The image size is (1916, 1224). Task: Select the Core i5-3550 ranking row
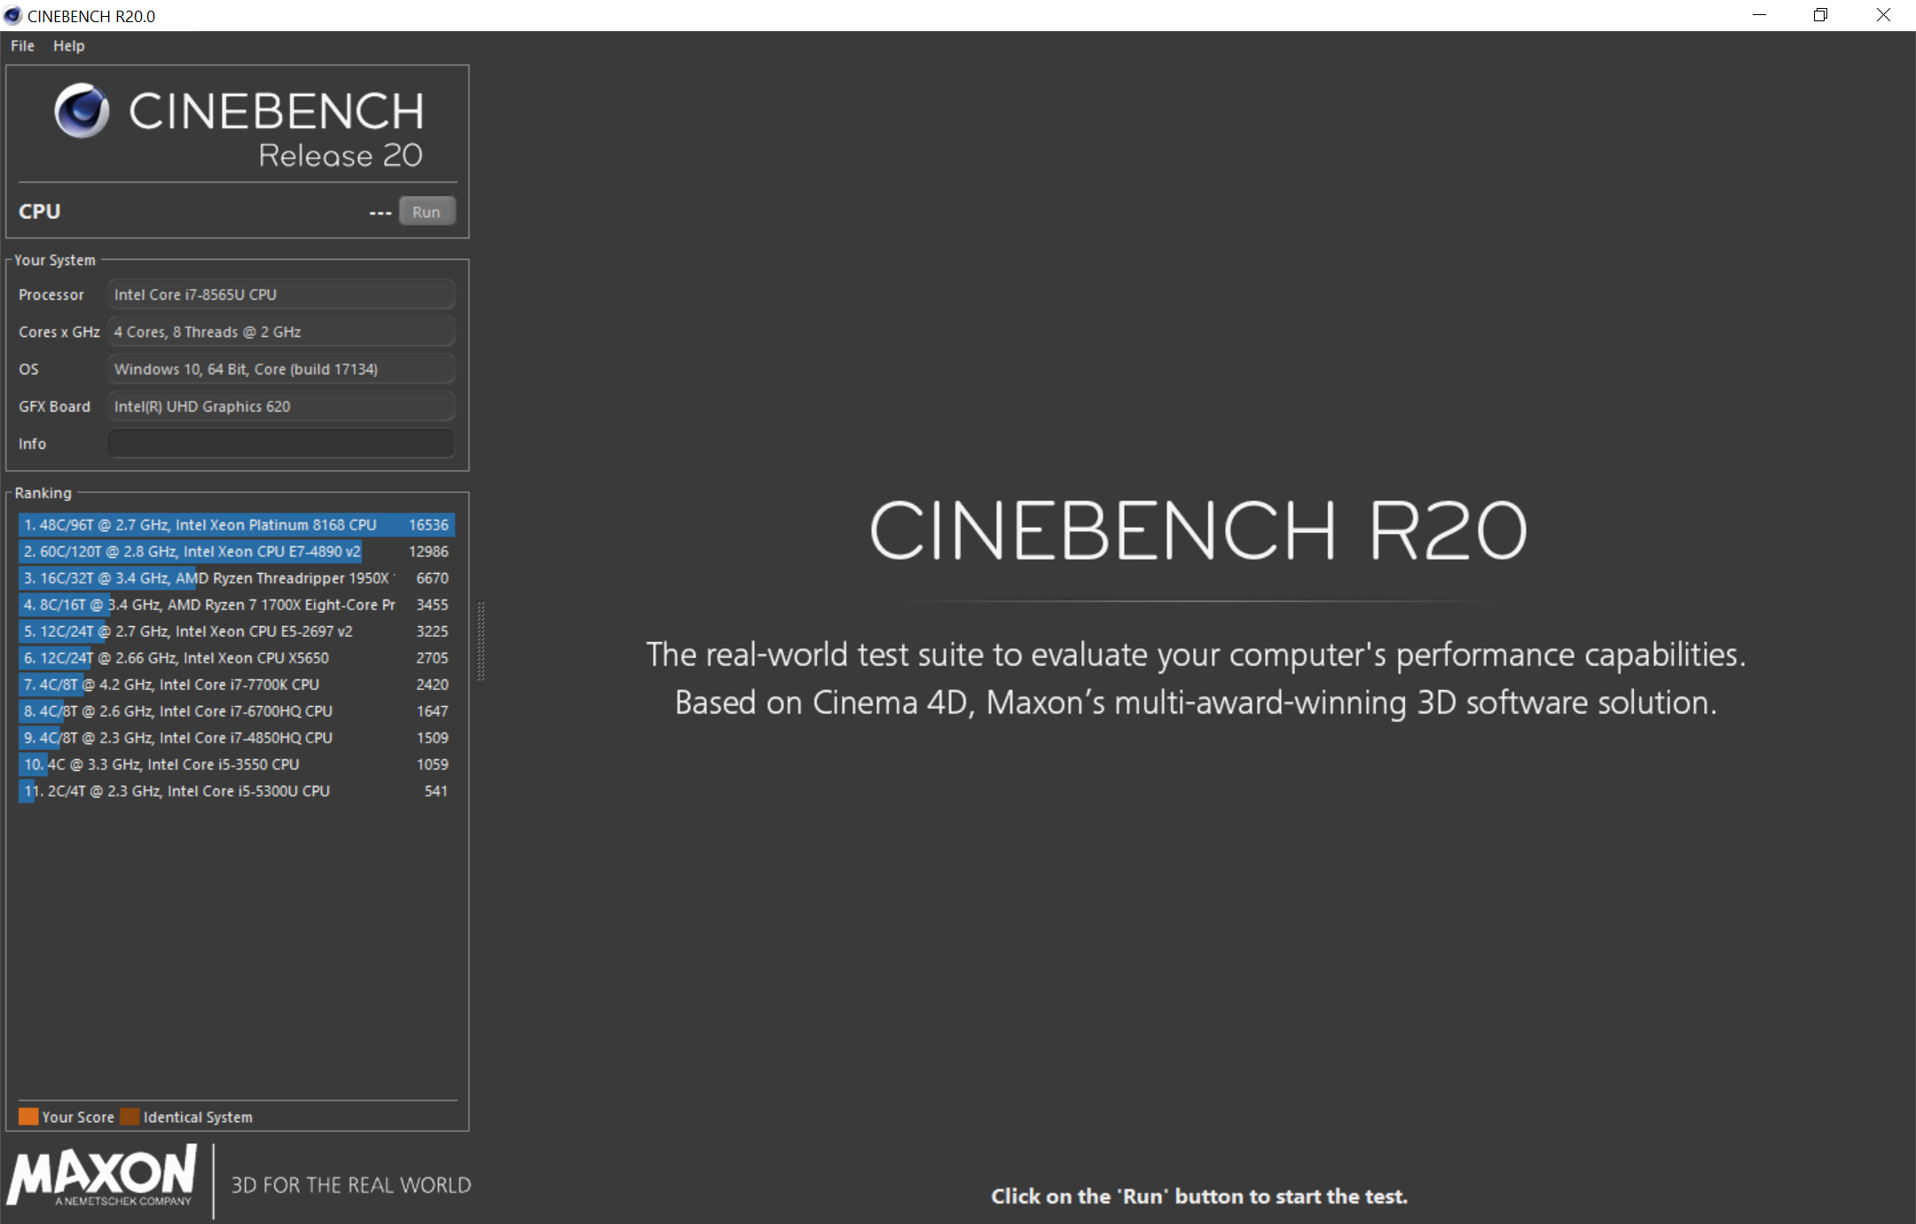[237, 765]
